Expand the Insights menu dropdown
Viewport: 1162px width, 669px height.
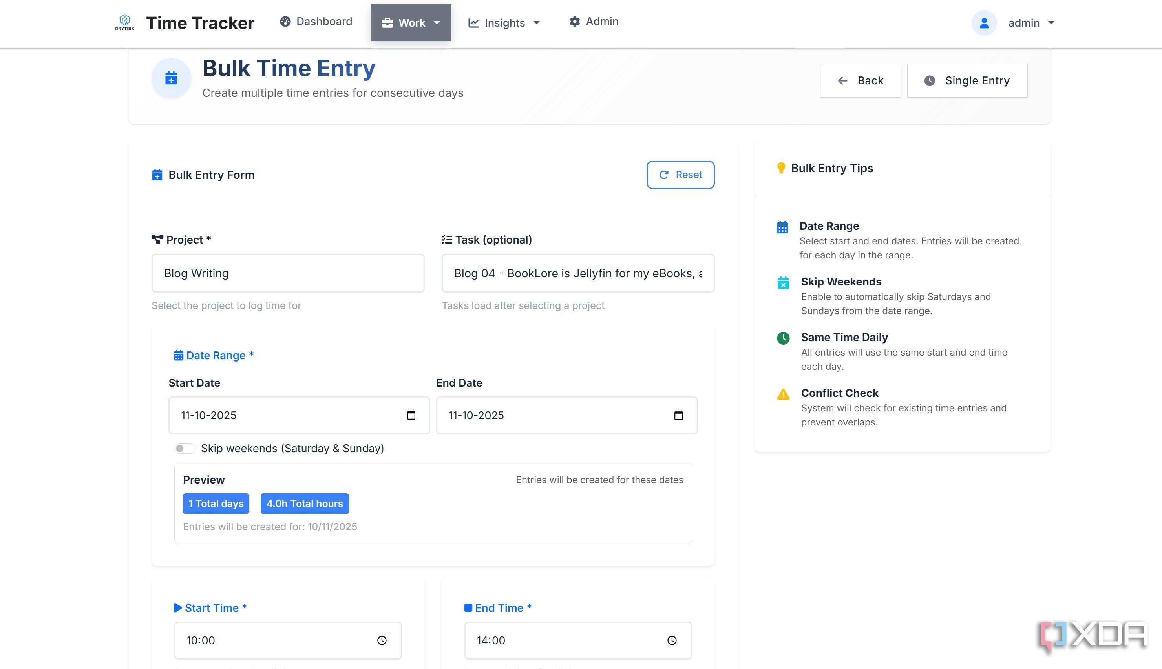coord(504,22)
